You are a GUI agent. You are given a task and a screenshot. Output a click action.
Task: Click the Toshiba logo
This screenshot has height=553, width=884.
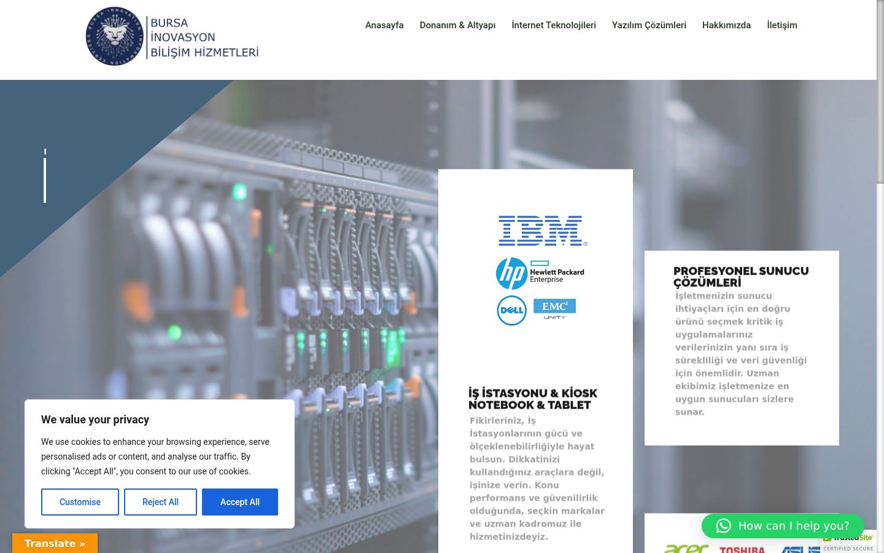click(742, 549)
